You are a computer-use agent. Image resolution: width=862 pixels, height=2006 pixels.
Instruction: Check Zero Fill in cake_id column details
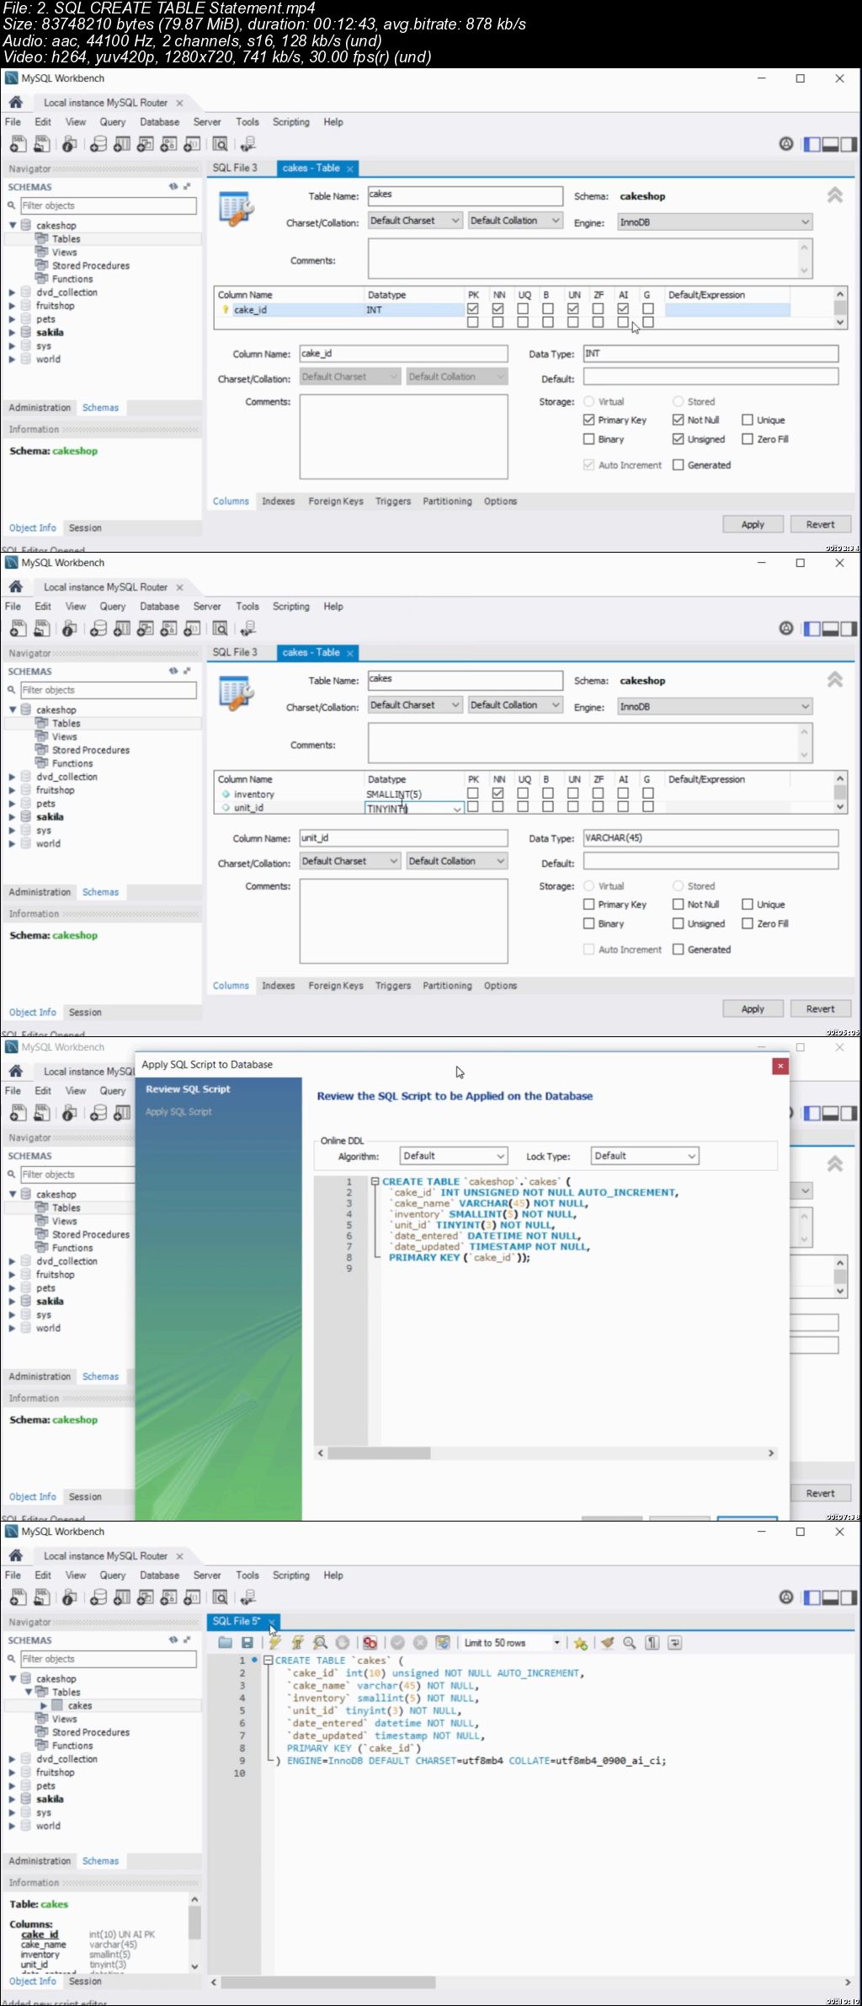click(x=747, y=439)
